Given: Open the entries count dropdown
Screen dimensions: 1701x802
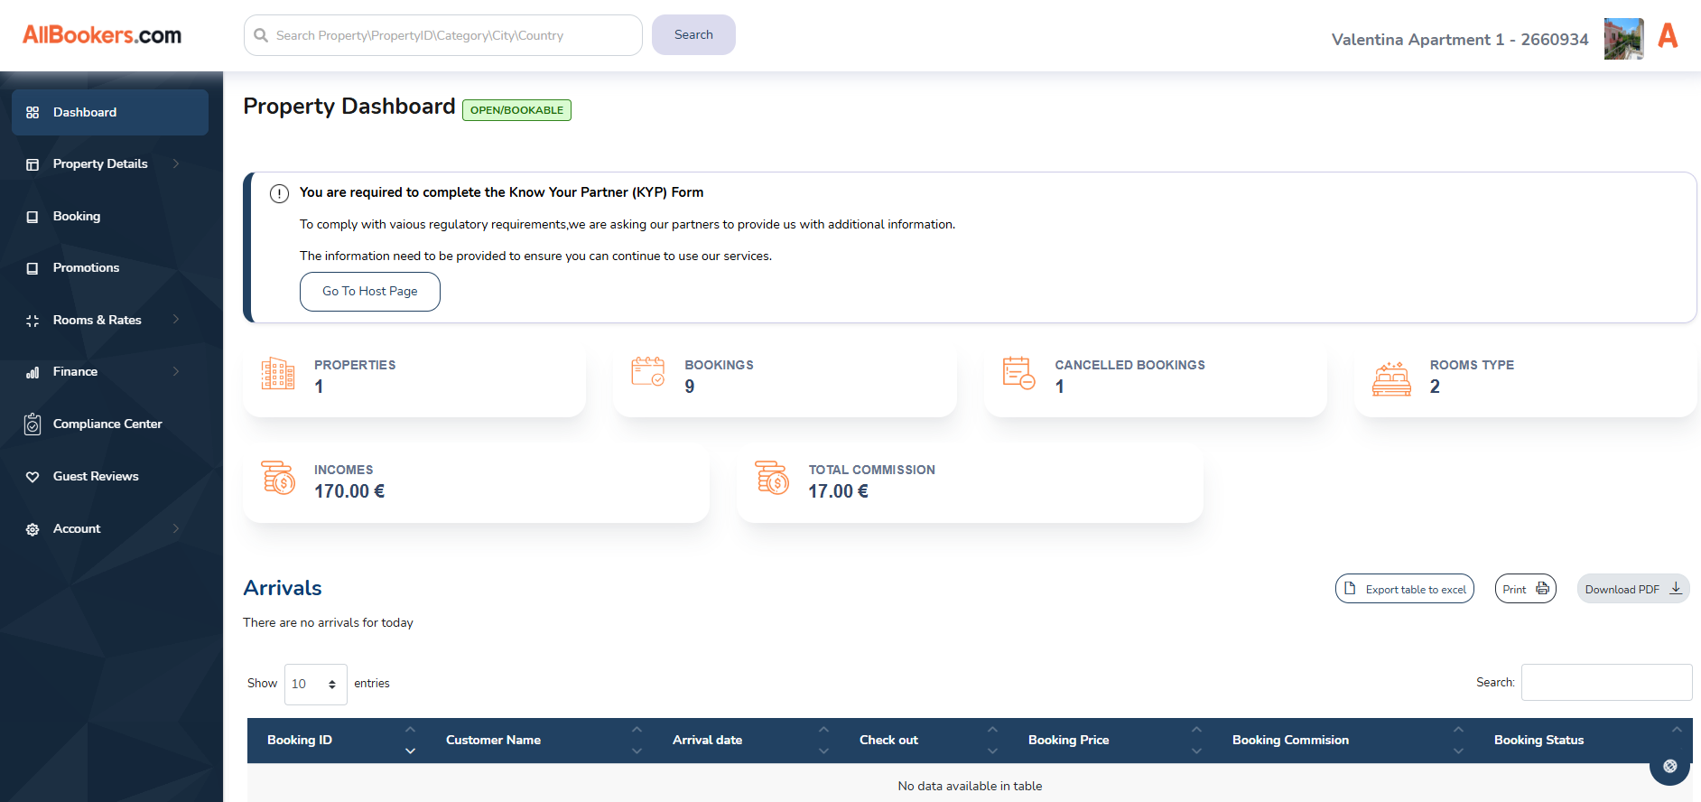Looking at the screenshot, I should (x=316, y=685).
